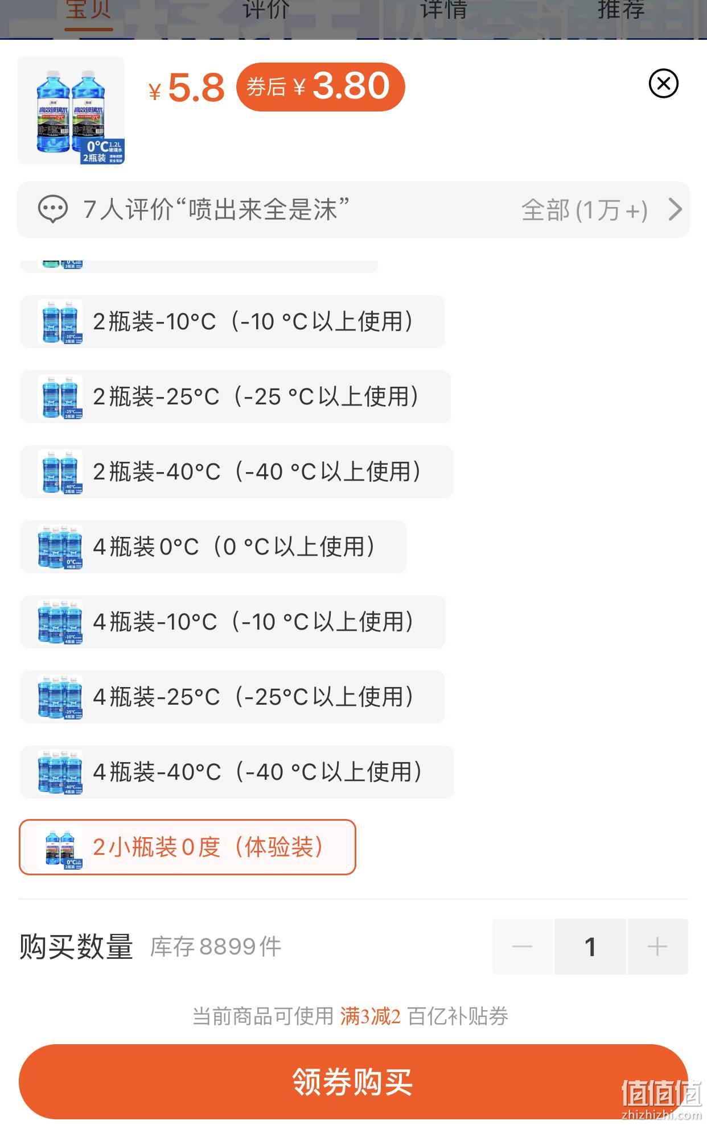Close the product options panel
The image size is (707, 1125).
tap(663, 84)
